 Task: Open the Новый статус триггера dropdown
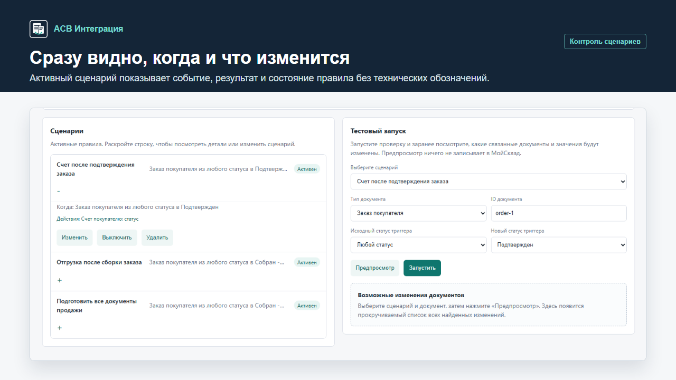559,245
